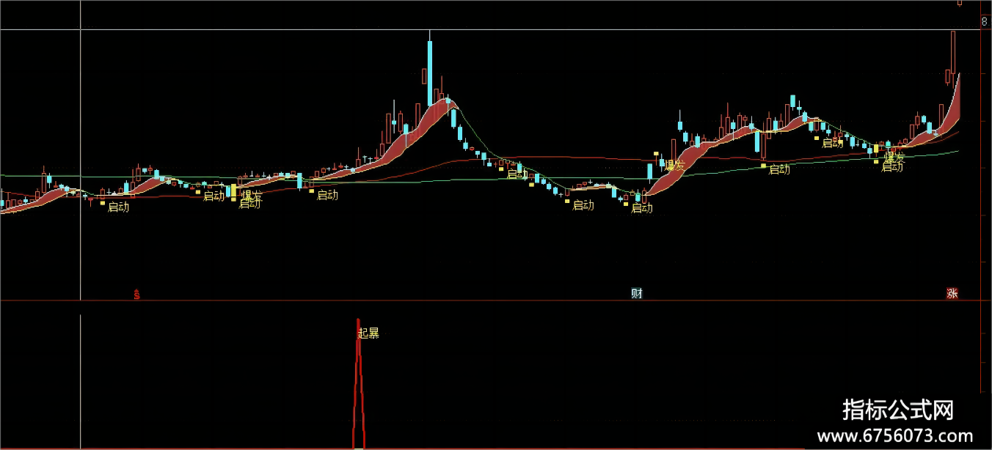This screenshot has height=450, width=992.
Task: Click the vertical crosshair line at left
Action: coord(80,161)
